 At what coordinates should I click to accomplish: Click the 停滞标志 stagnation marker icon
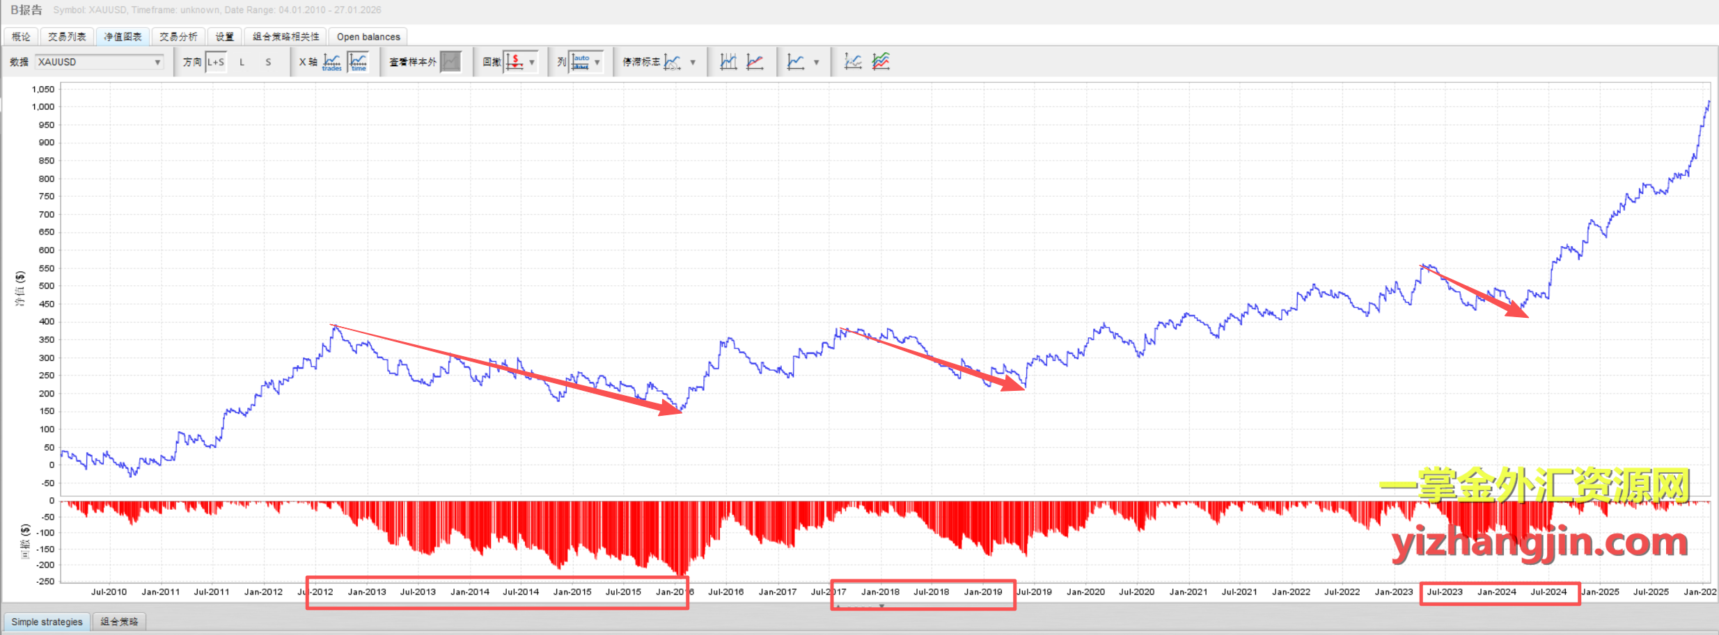[672, 62]
